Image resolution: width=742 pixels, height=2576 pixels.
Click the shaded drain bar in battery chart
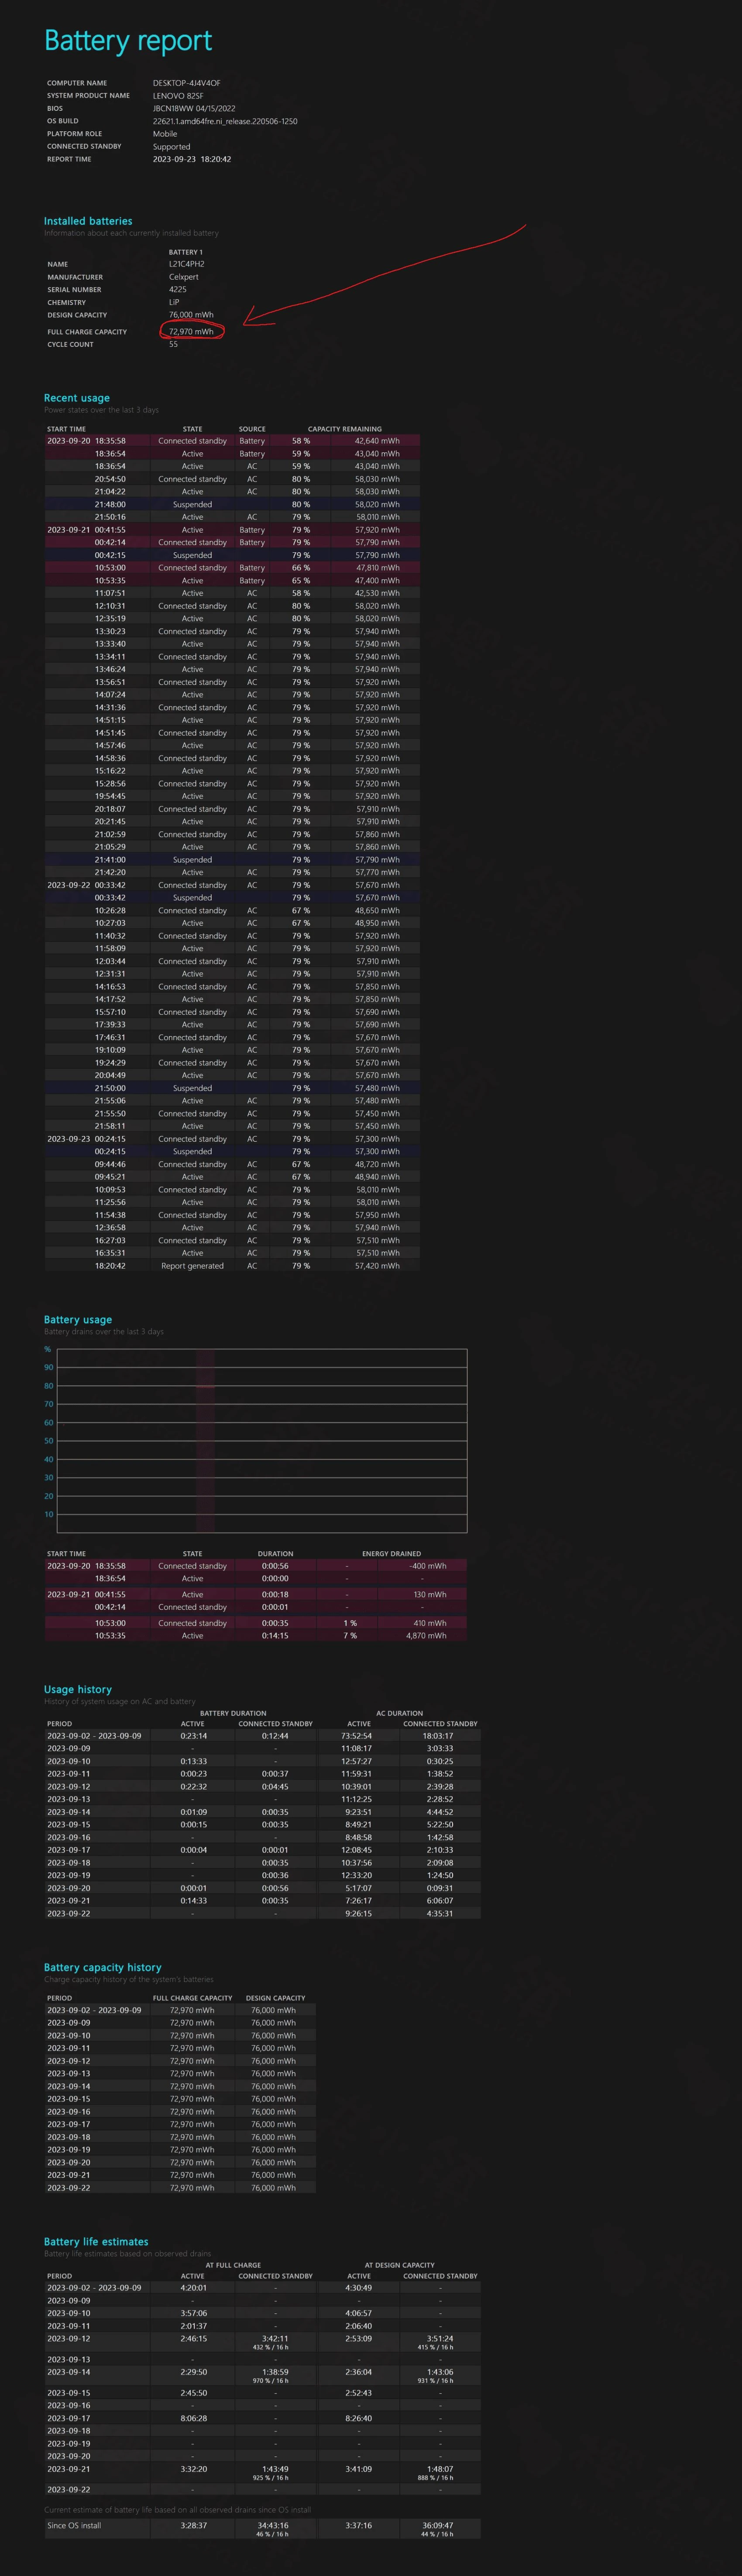pos(205,1440)
